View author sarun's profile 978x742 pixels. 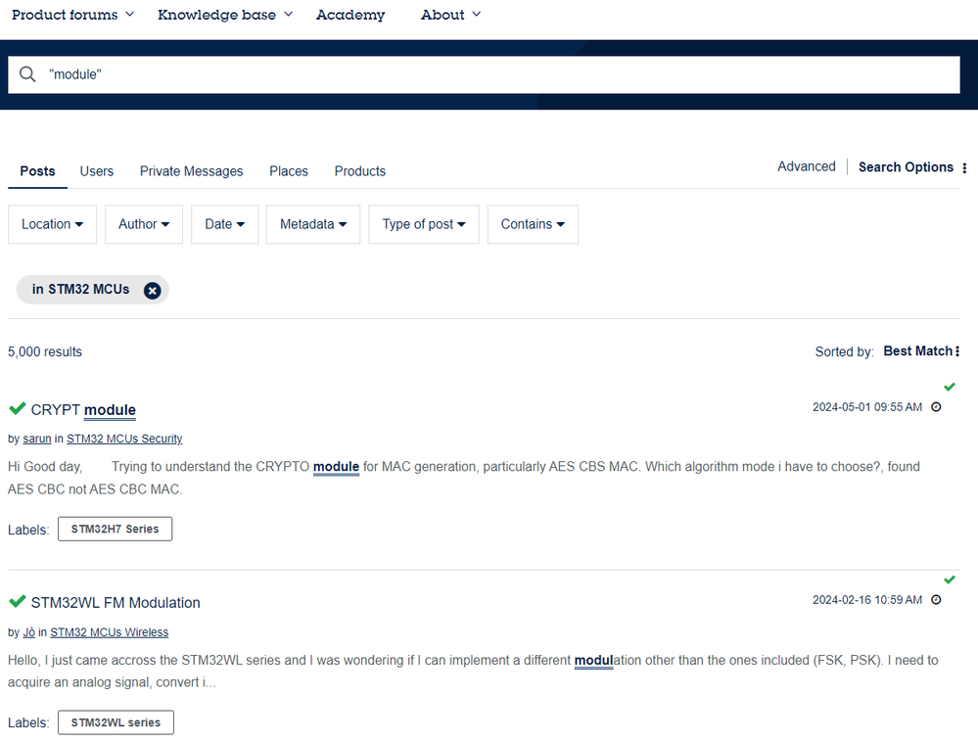[37, 439]
